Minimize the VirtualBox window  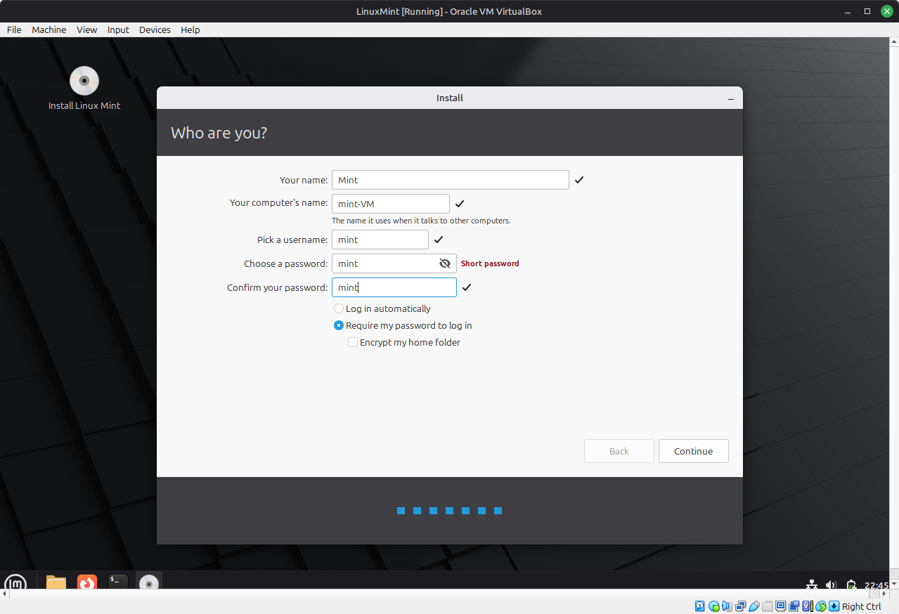coord(848,11)
